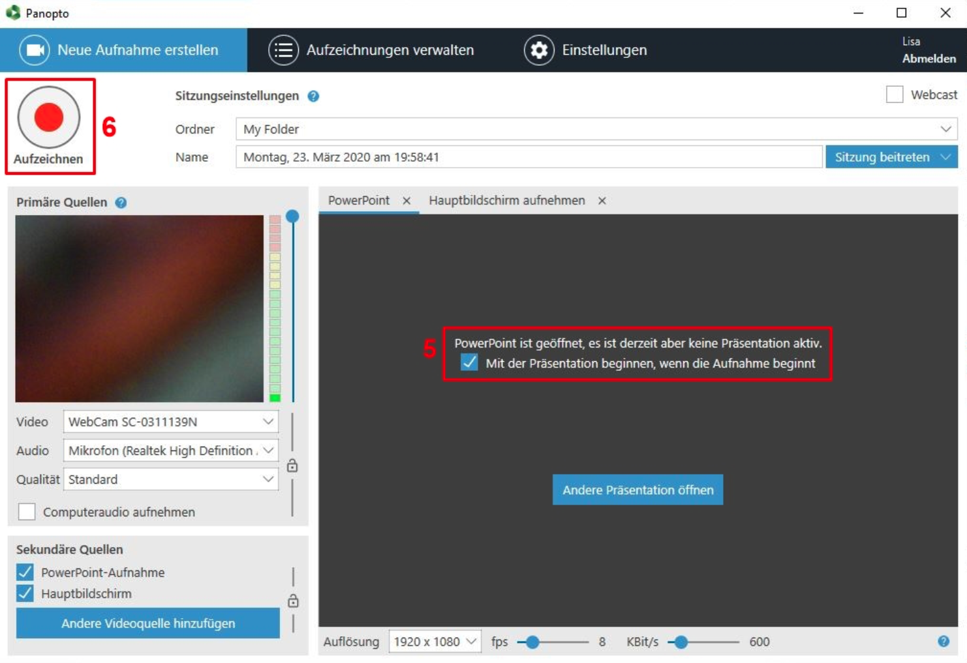
Task: Click Andere Videoquelle hinzufügen button
Action: [x=148, y=623]
